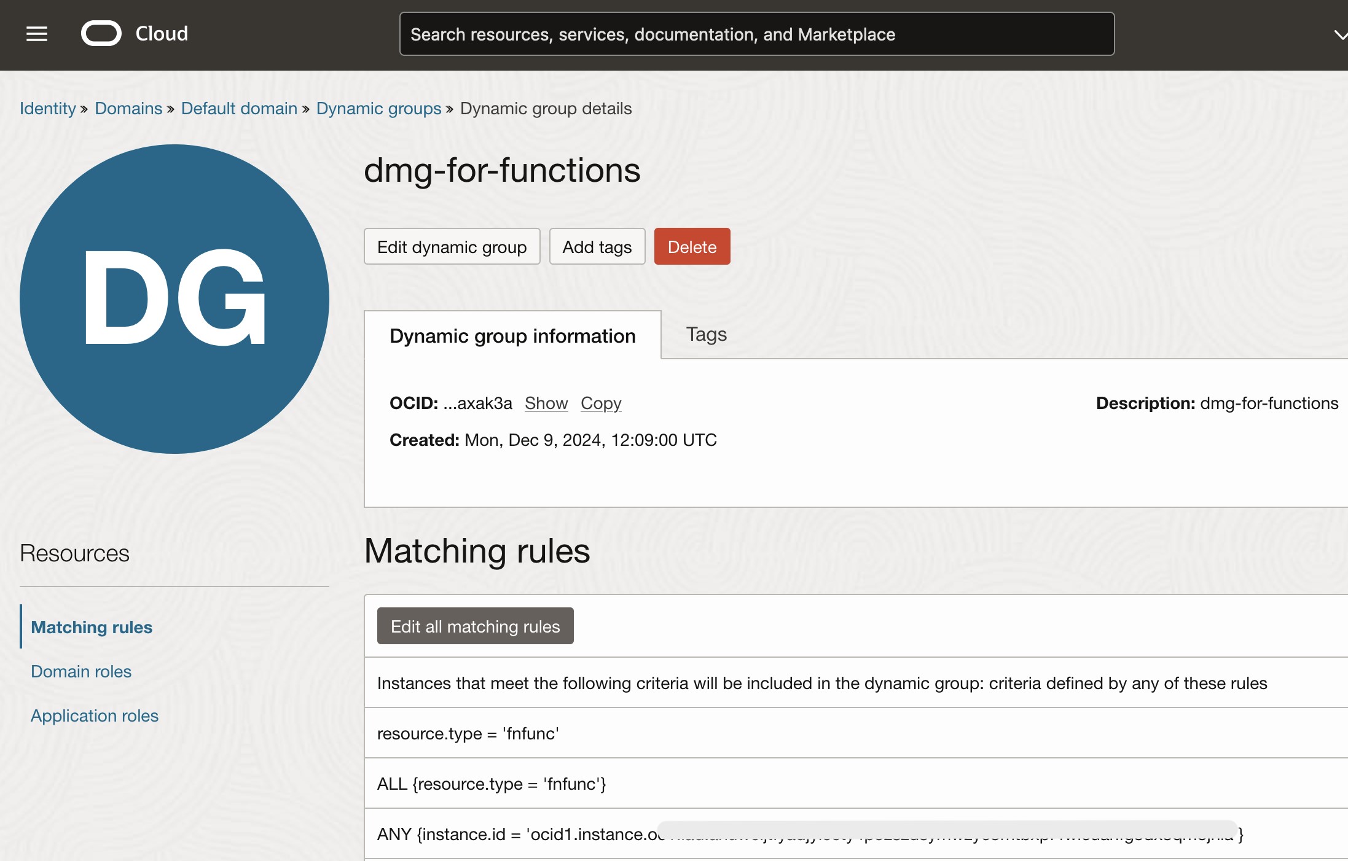Show the full OCID
This screenshot has width=1348, height=861.
546,403
